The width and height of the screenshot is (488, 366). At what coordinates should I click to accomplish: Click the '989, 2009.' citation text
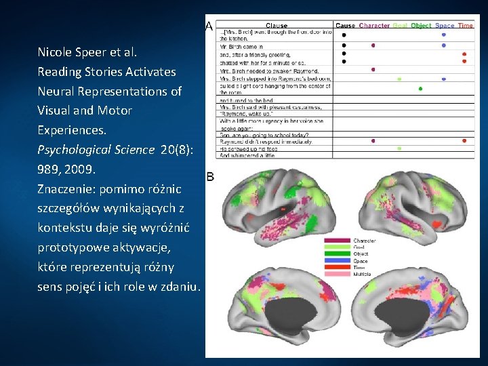click(66, 169)
